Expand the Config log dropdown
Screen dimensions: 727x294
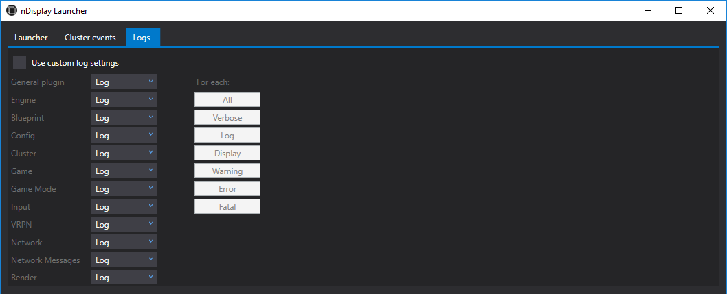tap(124, 136)
